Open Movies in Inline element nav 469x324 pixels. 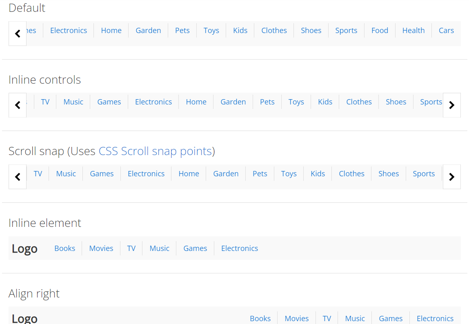click(101, 249)
